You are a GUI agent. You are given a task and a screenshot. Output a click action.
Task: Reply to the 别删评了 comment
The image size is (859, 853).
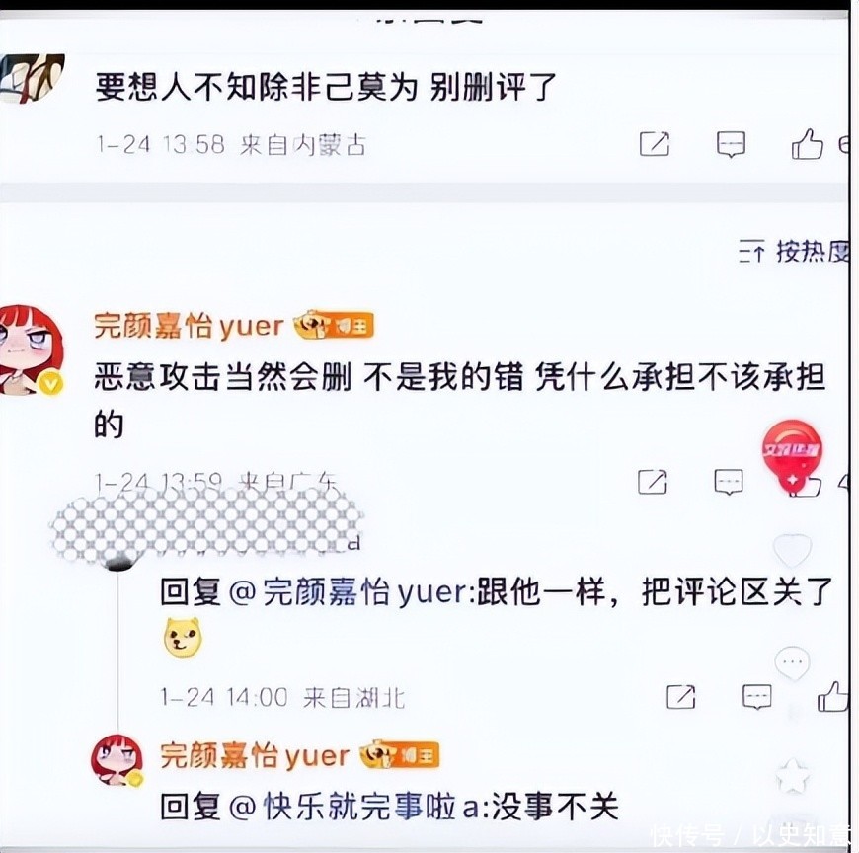[731, 144]
